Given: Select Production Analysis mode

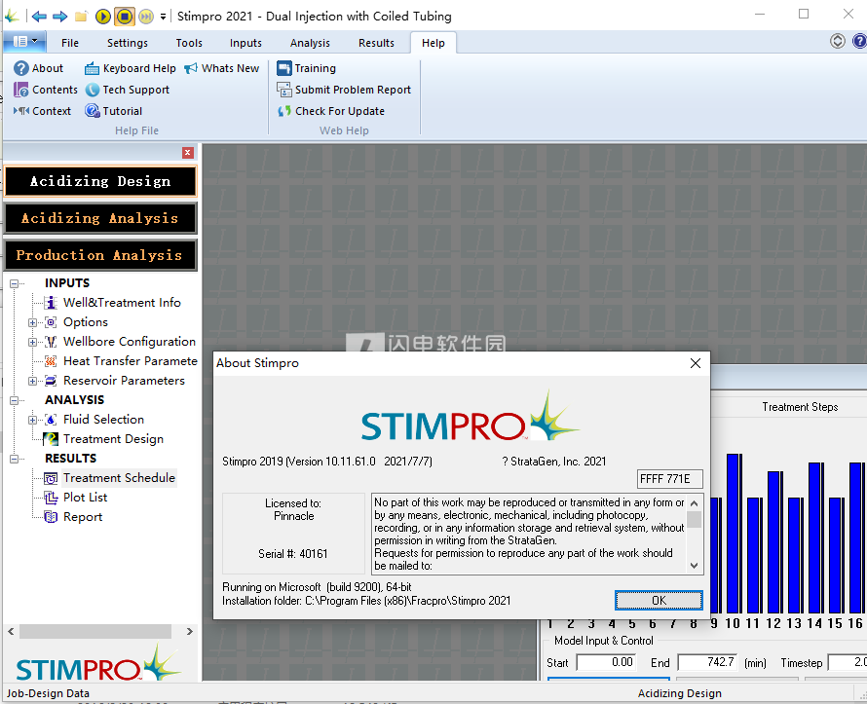Looking at the screenshot, I should coord(100,255).
